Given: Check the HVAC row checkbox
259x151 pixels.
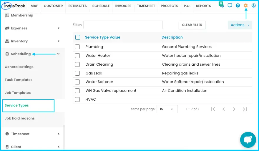Looking at the screenshot, I should (77, 99).
